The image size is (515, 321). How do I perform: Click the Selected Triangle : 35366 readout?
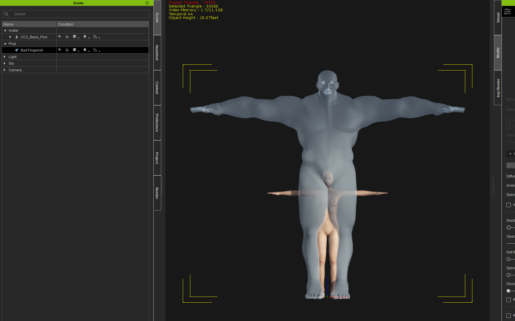[x=193, y=6]
